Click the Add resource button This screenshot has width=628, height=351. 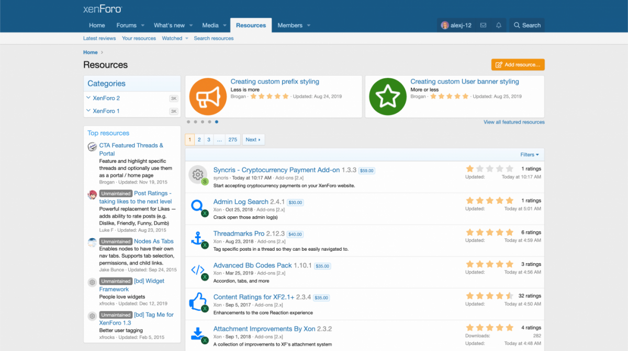tap(518, 65)
